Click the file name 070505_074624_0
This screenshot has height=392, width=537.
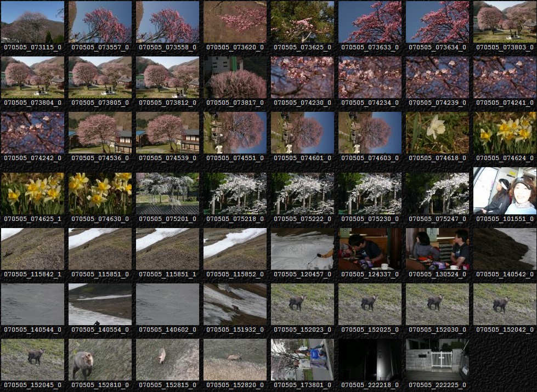(505, 158)
